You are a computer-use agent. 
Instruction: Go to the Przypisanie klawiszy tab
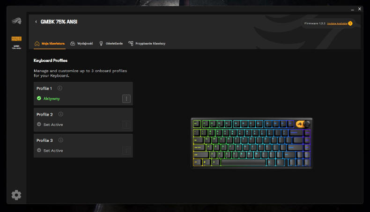coord(147,44)
